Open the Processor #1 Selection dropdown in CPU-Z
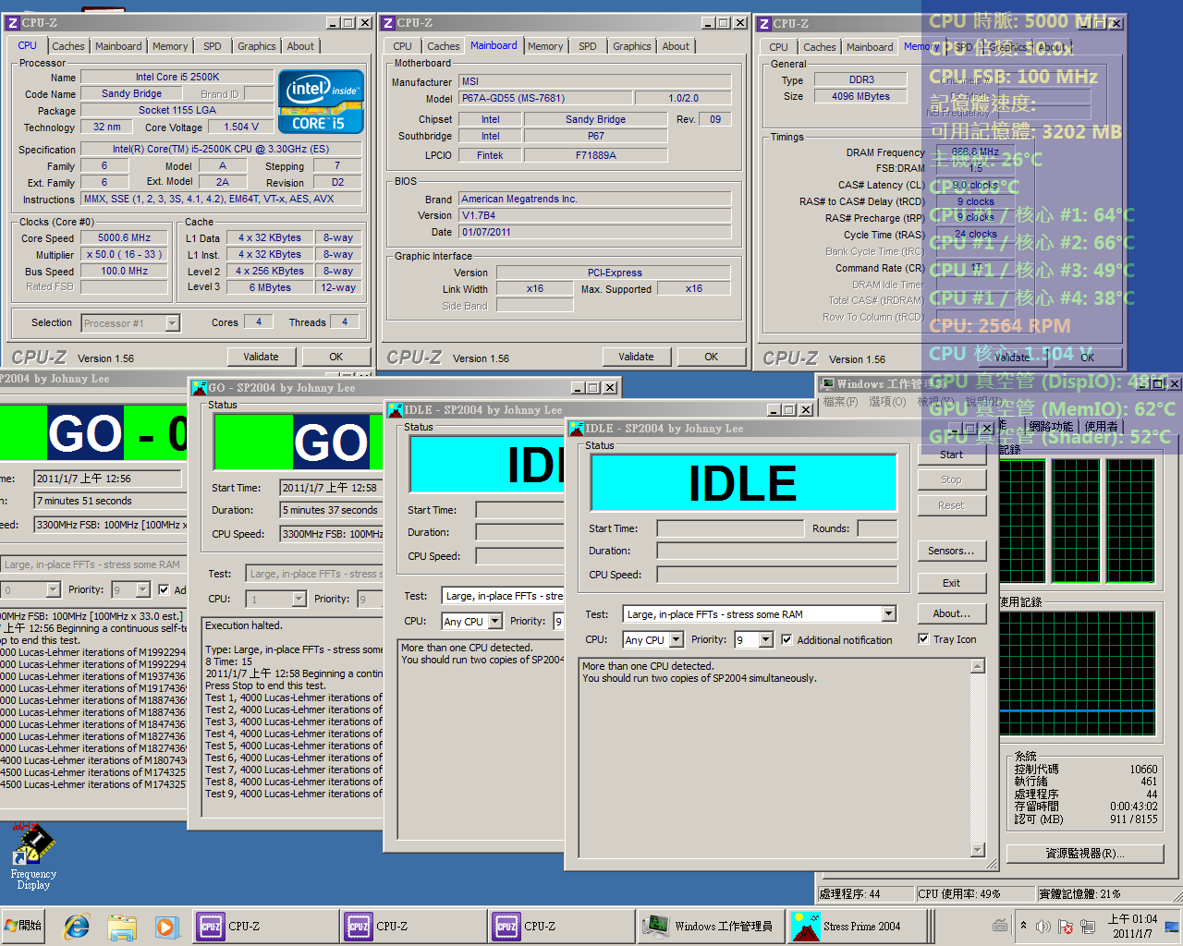The width and height of the screenshot is (1183, 946). (173, 323)
